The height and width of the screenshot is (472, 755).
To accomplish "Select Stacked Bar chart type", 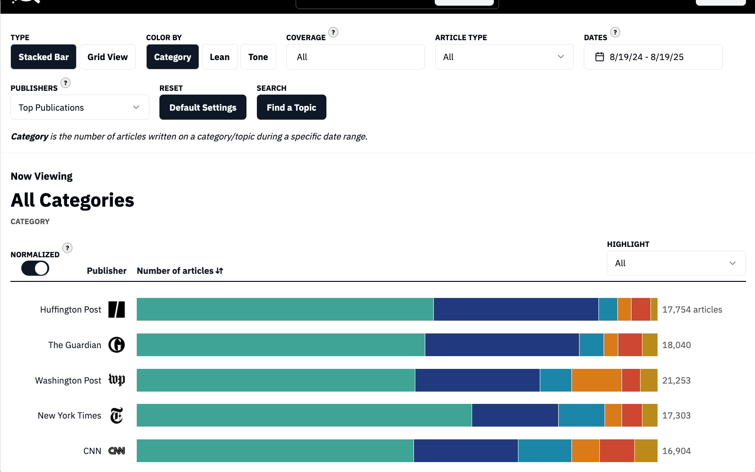I will click(x=44, y=57).
